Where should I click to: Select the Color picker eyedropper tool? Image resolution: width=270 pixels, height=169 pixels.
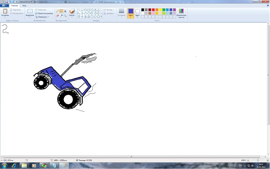[61, 16]
